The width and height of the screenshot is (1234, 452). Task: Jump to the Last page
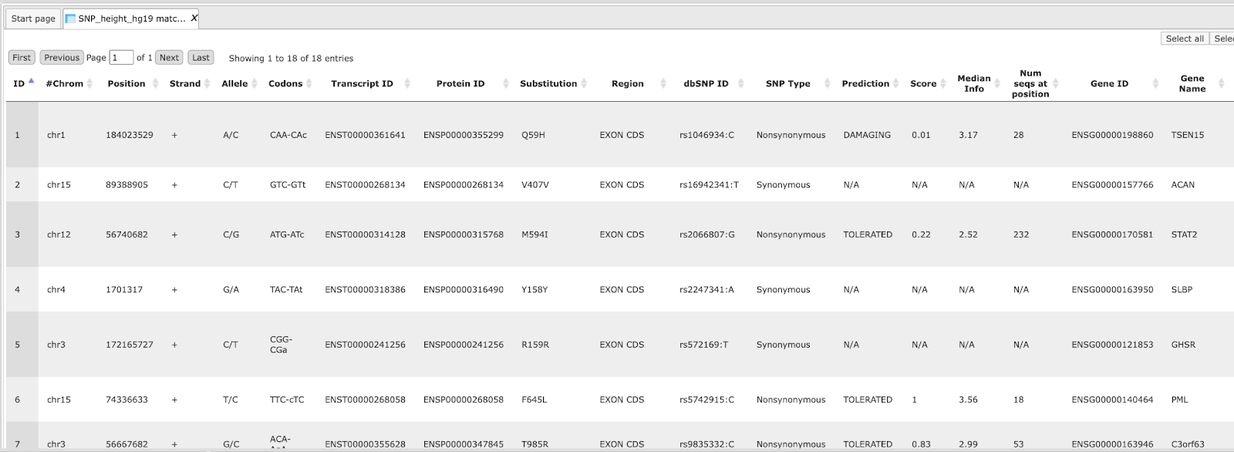pyautogui.click(x=201, y=58)
